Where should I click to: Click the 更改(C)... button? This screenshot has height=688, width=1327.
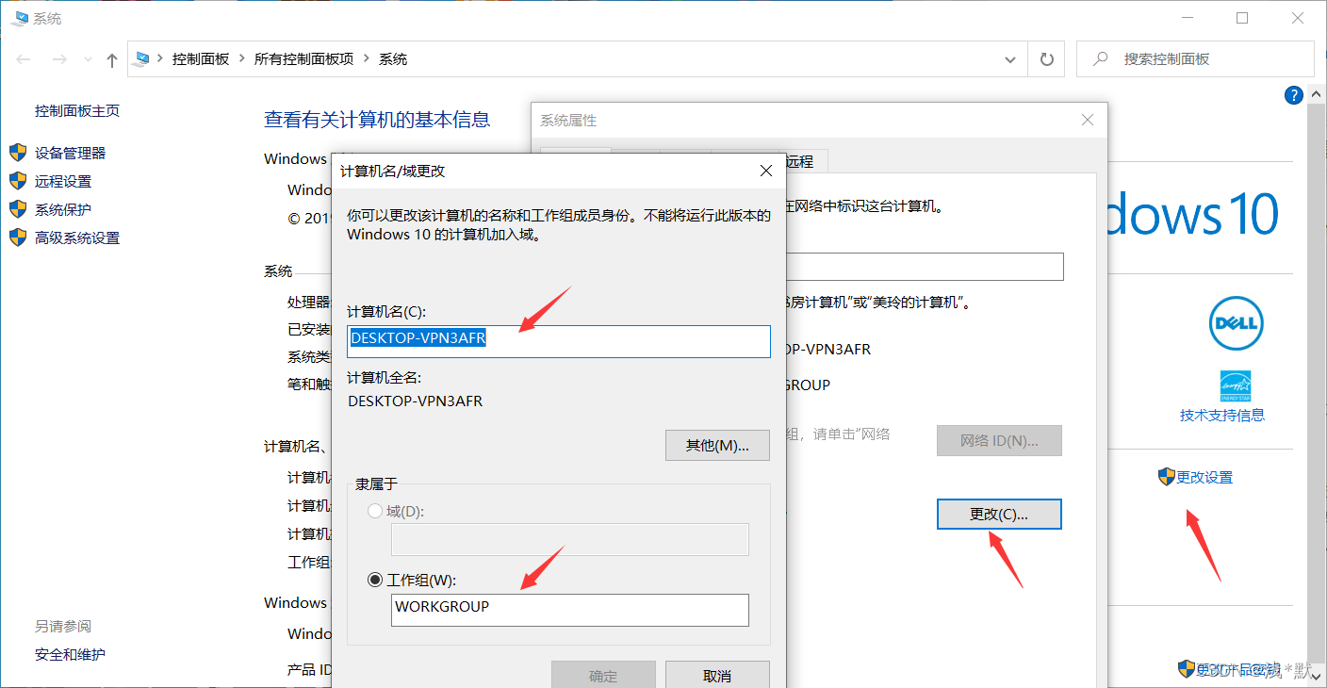click(x=998, y=514)
